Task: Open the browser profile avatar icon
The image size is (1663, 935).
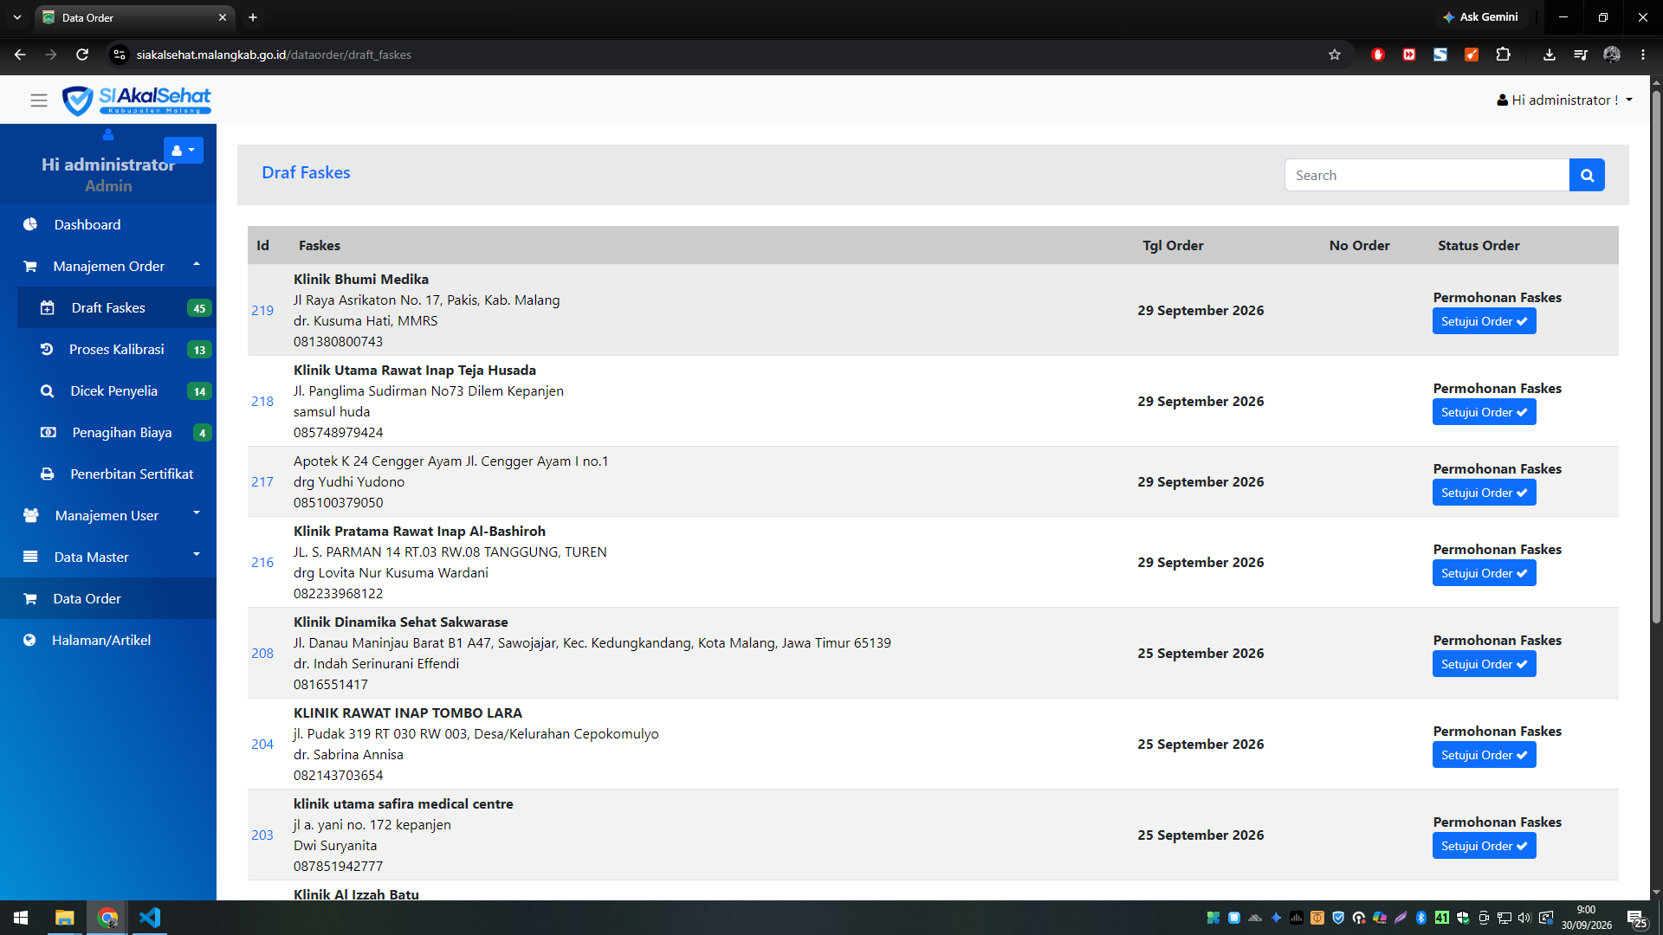Action: [1612, 55]
